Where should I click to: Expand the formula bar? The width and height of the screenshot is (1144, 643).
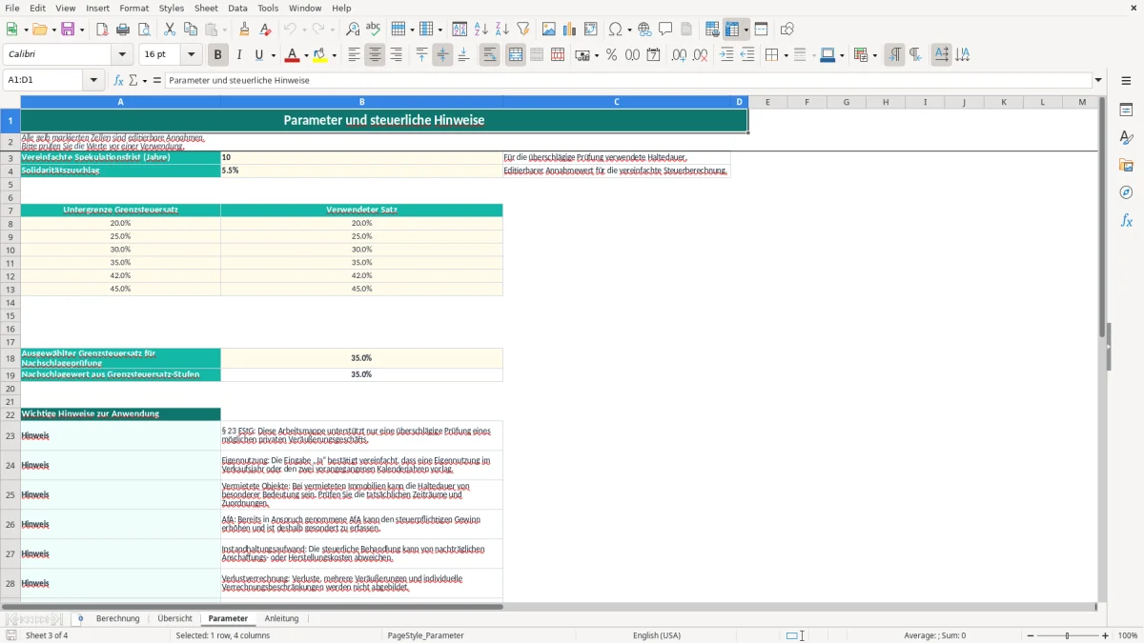tap(1098, 80)
